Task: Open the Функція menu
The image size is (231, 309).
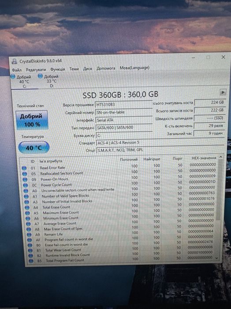Action: pos(57,69)
